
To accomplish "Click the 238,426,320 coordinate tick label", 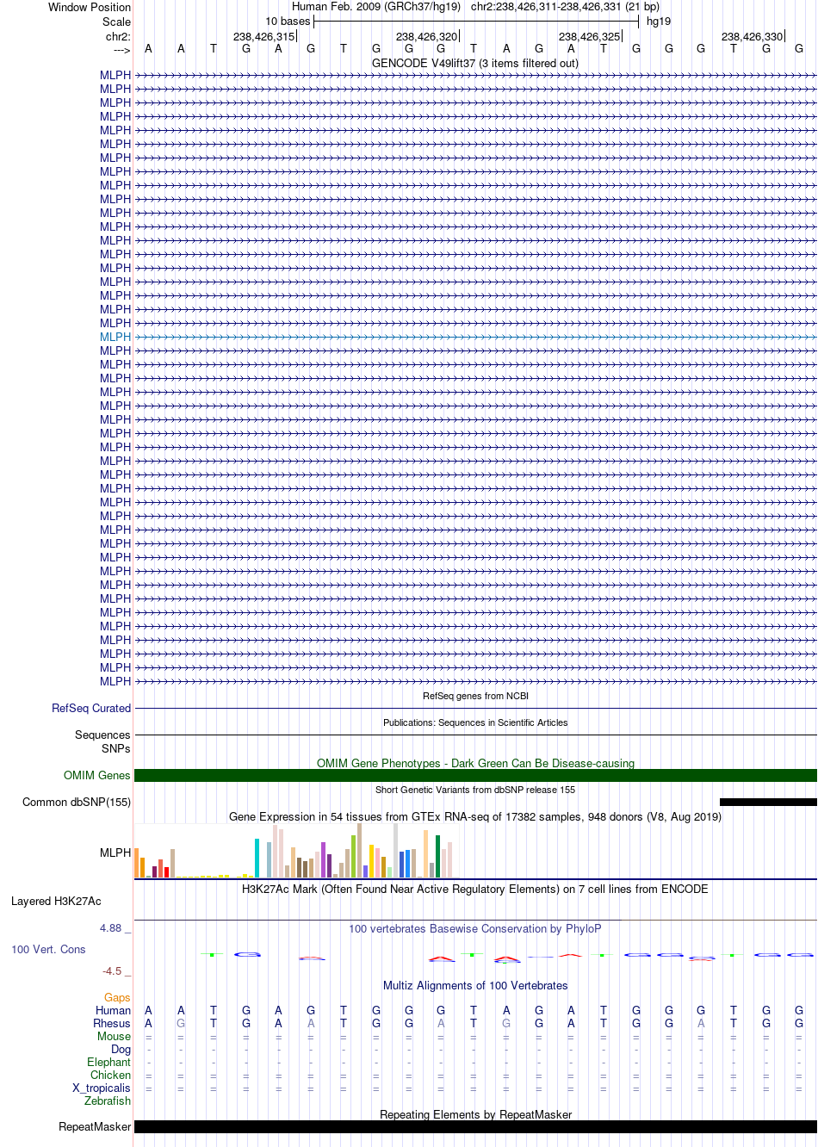I will [426, 36].
